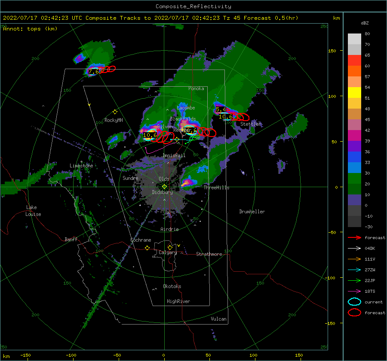Viewport: 387px width, 361px height.
Task: Select the magenta 18TS track arrow
Action: tap(354, 291)
